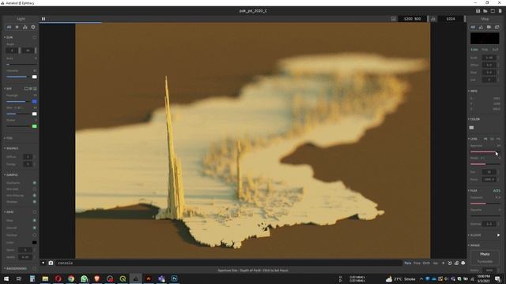Open the blue Rayleigh color swatch
The width and height of the screenshot is (506, 284).
click(35, 102)
